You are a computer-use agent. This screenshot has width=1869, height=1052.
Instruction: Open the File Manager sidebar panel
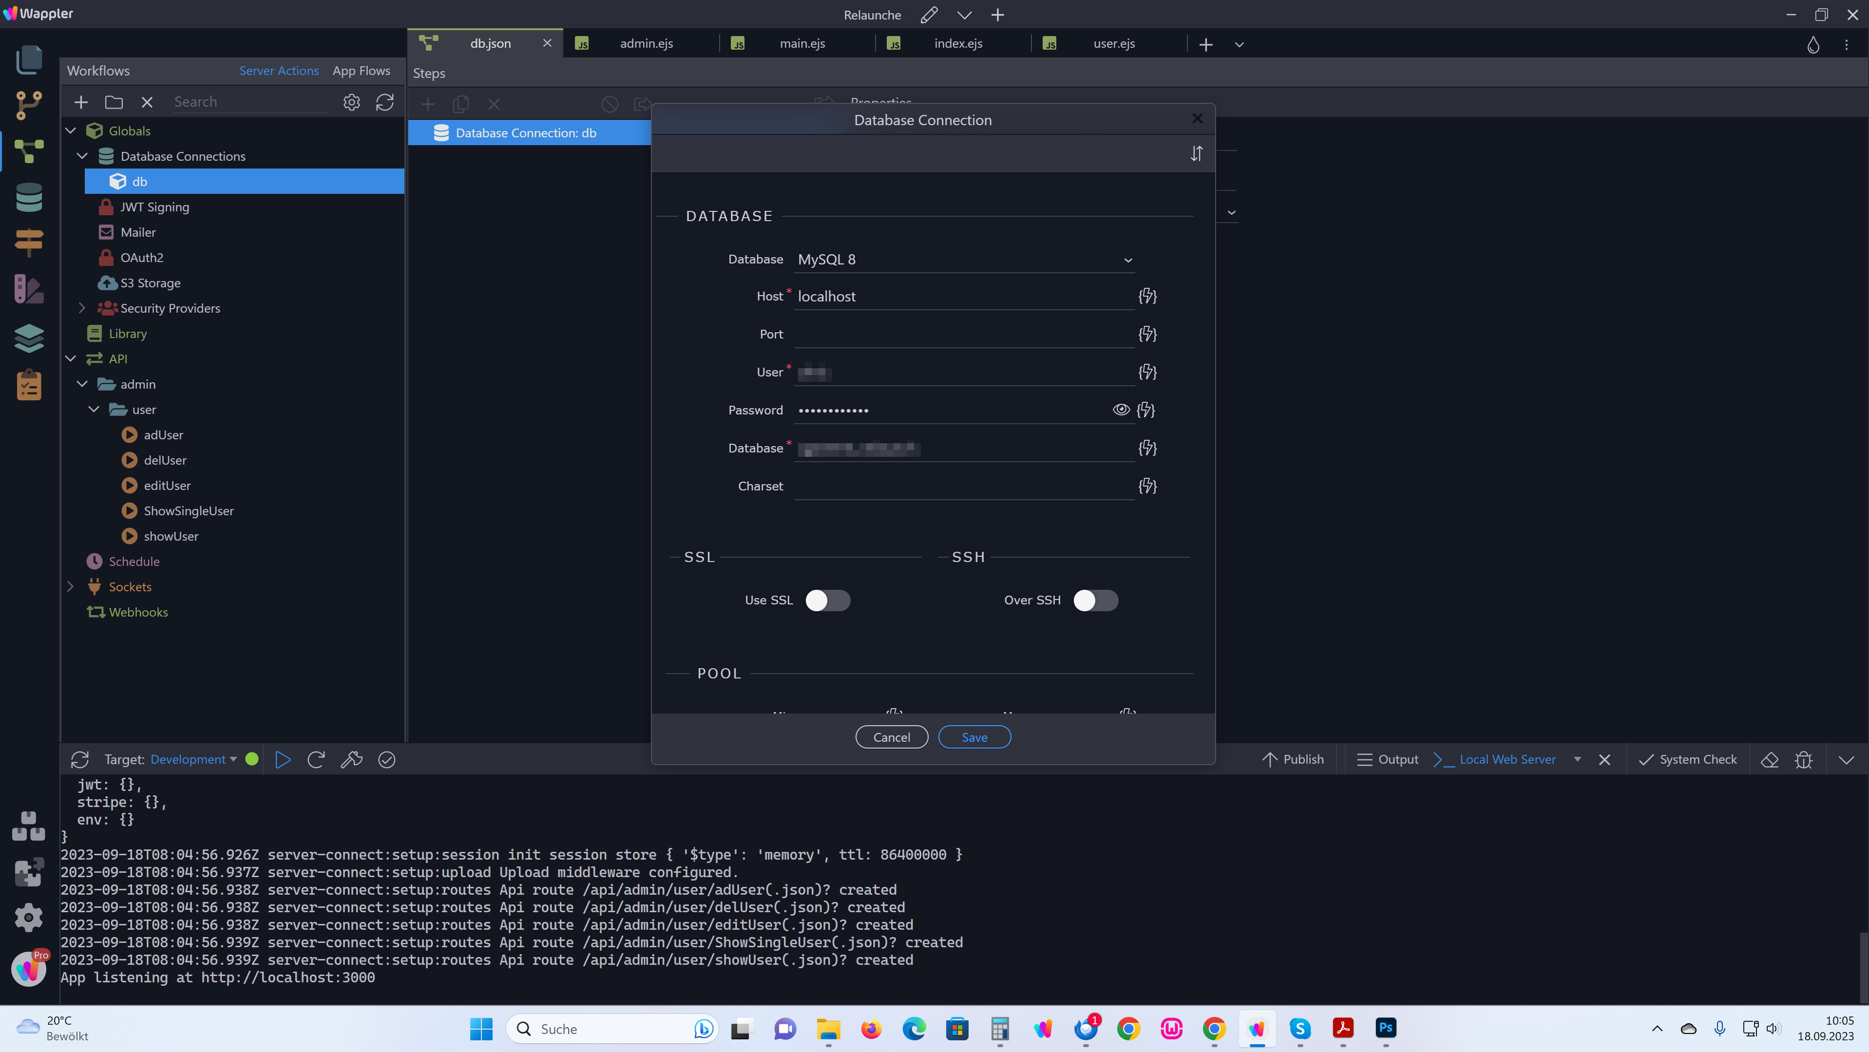tap(29, 60)
